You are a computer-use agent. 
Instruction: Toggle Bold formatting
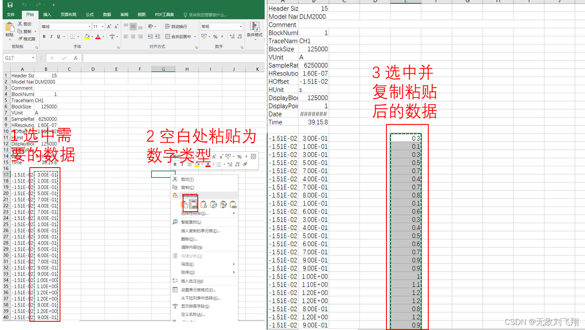(44, 36)
